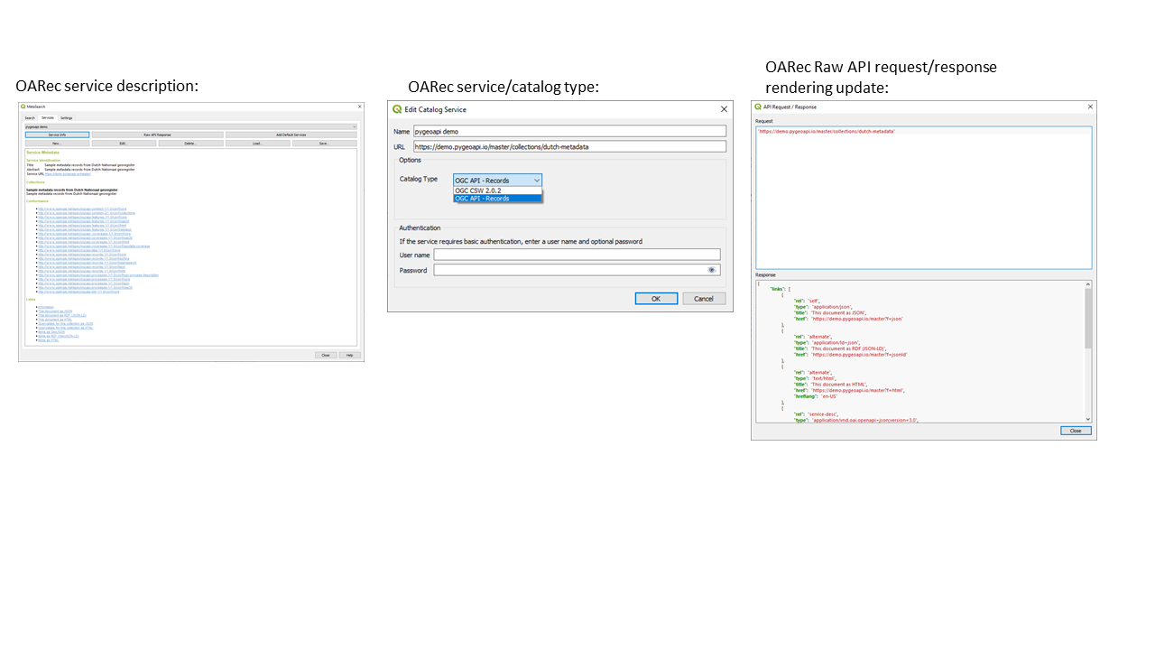Image resolution: width=1155 pixels, height=650 pixels.
Task: Close the Edit Catalog Service dialog with X
Action: [x=723, y=109]
